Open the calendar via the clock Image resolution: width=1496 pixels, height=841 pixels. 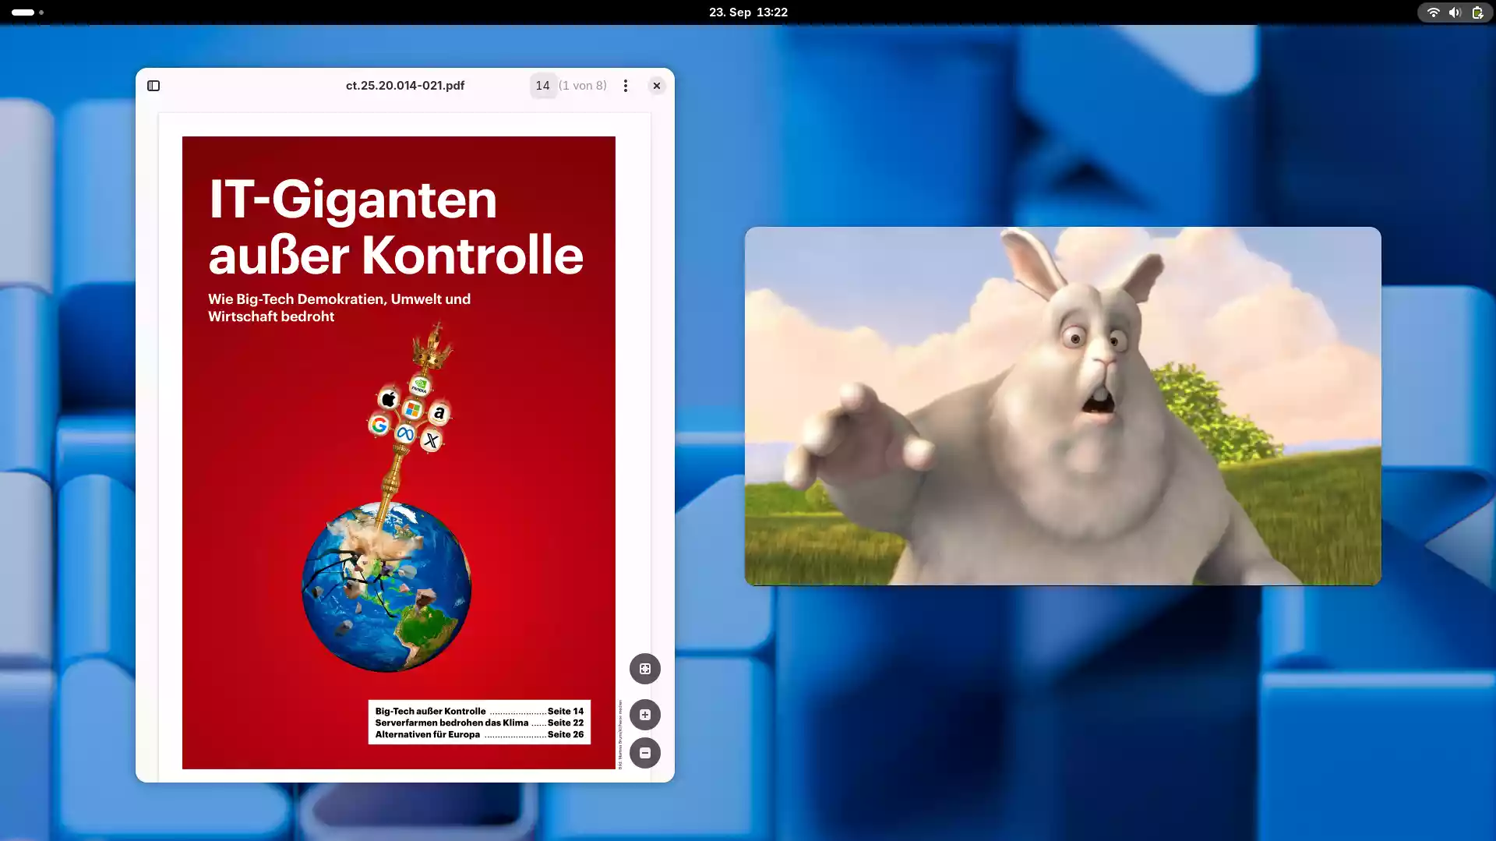point(748,12)
